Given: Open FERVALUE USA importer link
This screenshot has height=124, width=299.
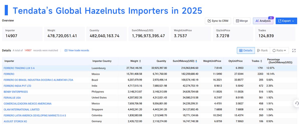Looking at the screenshot, I should (x=12, y=98).
